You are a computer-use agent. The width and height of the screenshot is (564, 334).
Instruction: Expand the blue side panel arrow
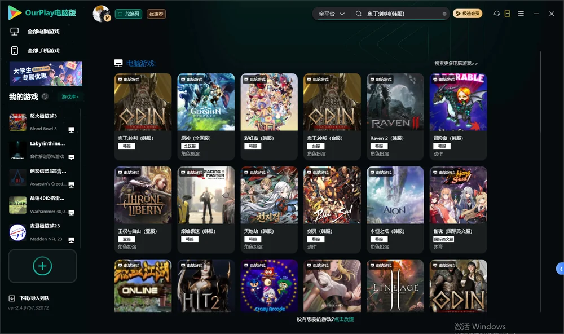[x=560, y=269]
